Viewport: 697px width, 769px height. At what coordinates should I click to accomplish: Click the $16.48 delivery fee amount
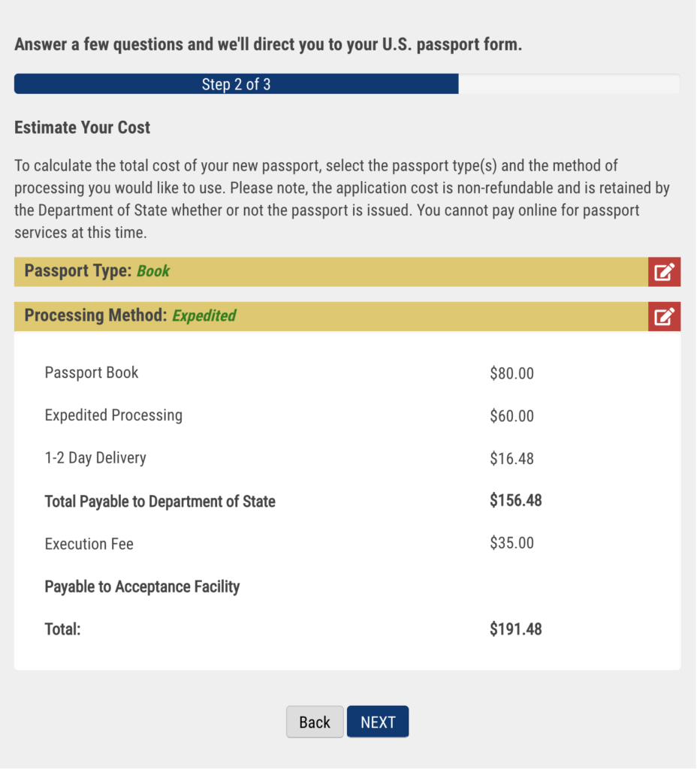tap(511, 458)
